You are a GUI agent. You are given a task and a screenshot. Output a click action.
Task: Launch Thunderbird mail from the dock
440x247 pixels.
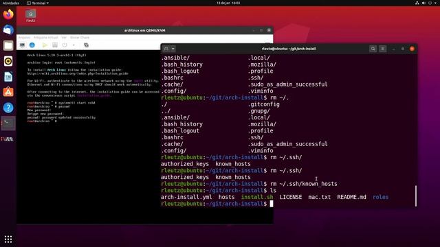tap(8, 30)
